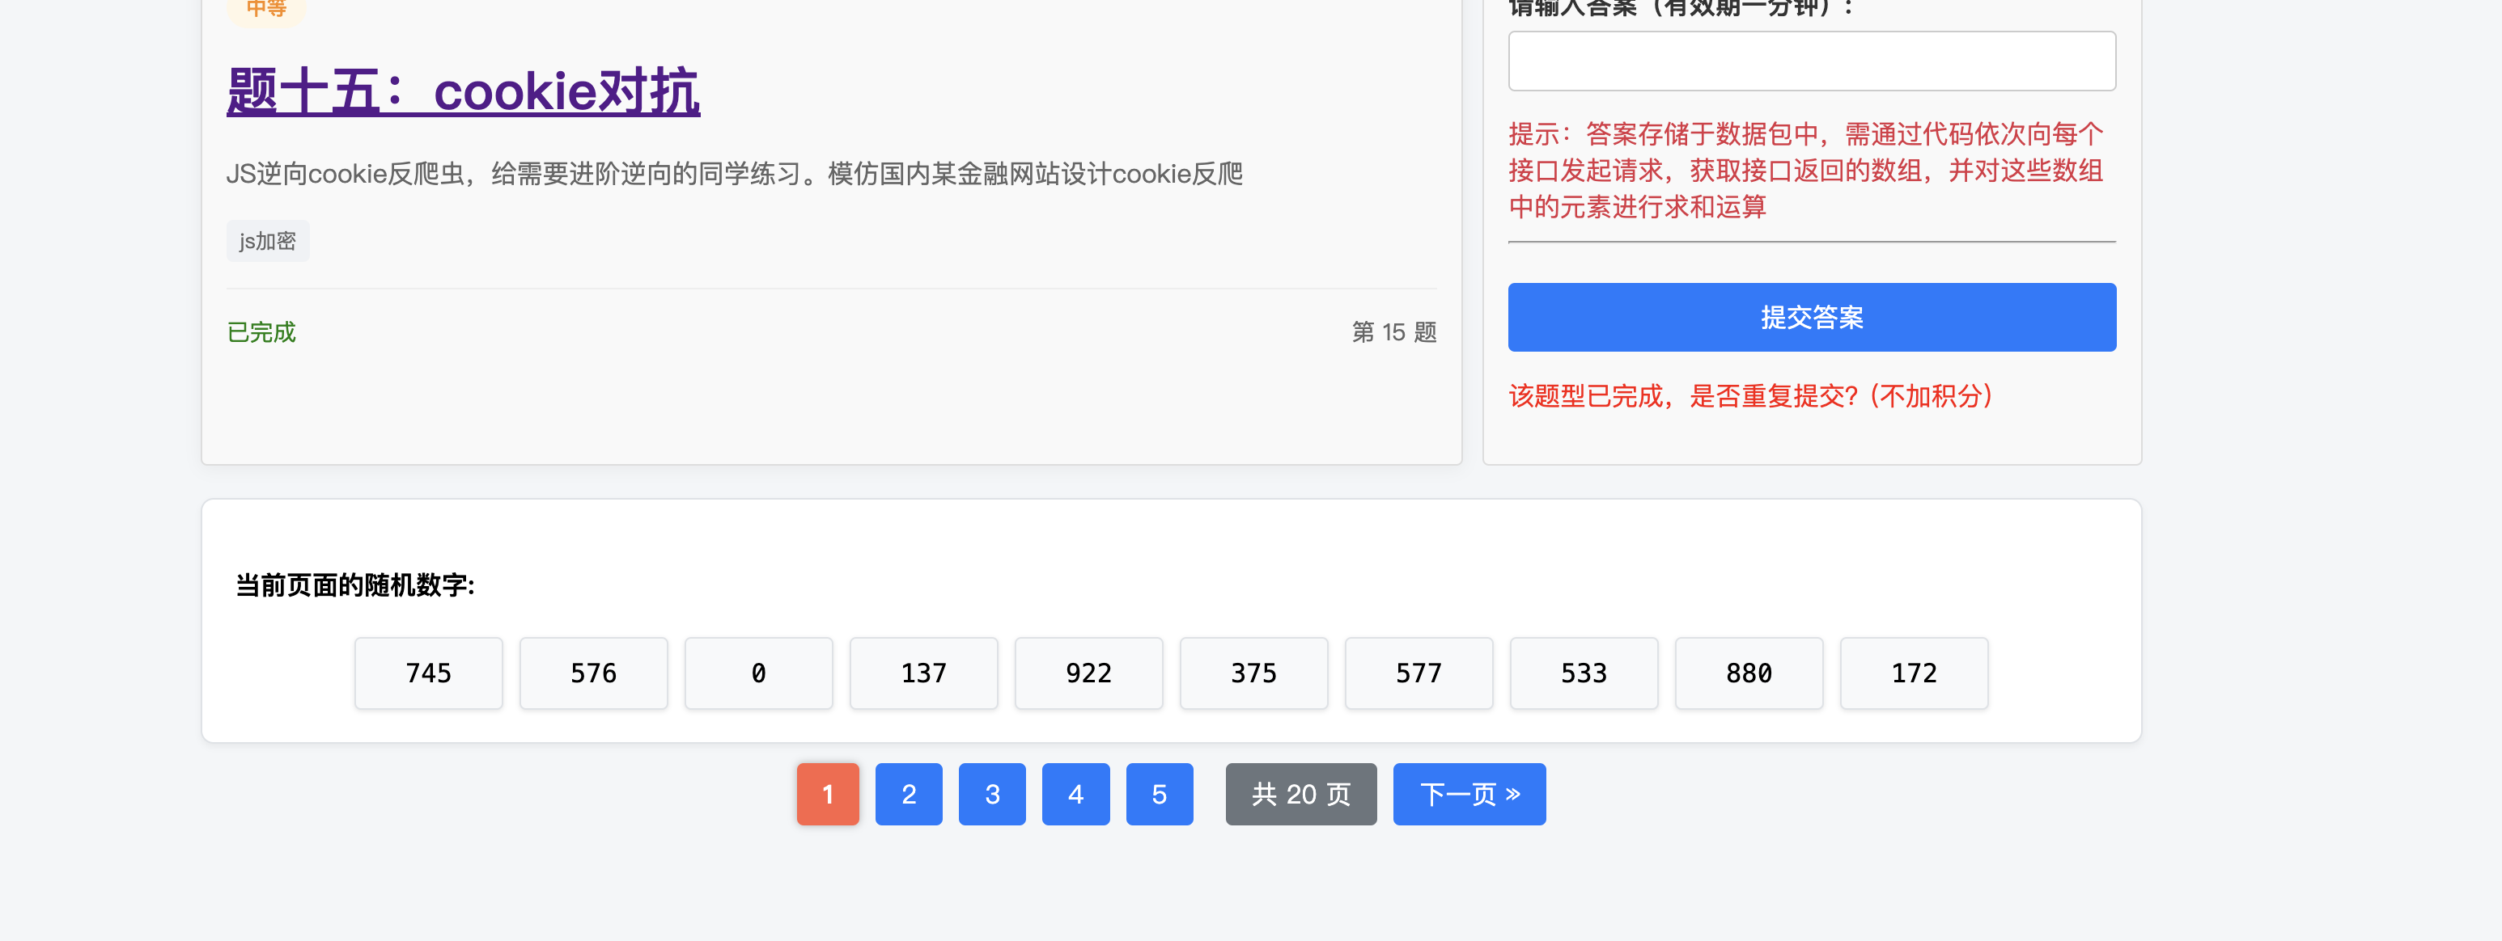This screenshot has height=941, width=2502.
Task: Go to page 2
Action: click(908, 794)
